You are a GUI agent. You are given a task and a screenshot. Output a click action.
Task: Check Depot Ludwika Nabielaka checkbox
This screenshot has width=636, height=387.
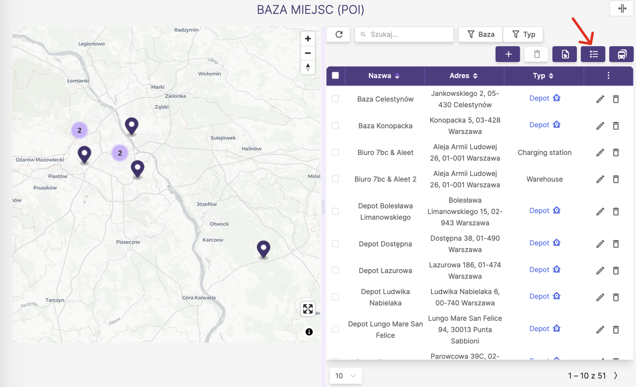tap(335, 297)
